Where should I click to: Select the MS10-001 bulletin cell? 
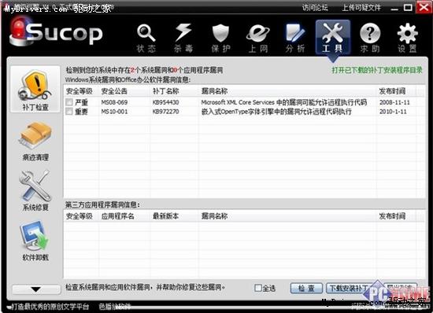[x=114, y=112]
